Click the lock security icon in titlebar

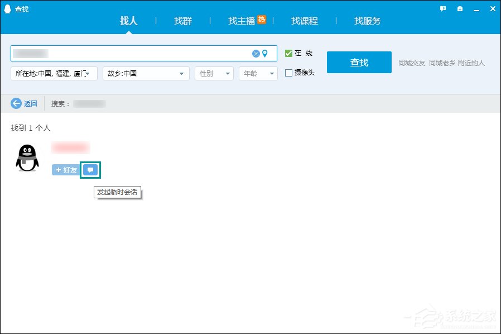click(459, 9)
